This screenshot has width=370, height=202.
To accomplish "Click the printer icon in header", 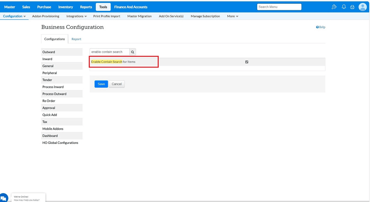I will tap(352, 7).
